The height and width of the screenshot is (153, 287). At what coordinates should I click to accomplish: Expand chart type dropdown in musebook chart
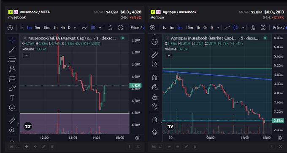(100, 28)
